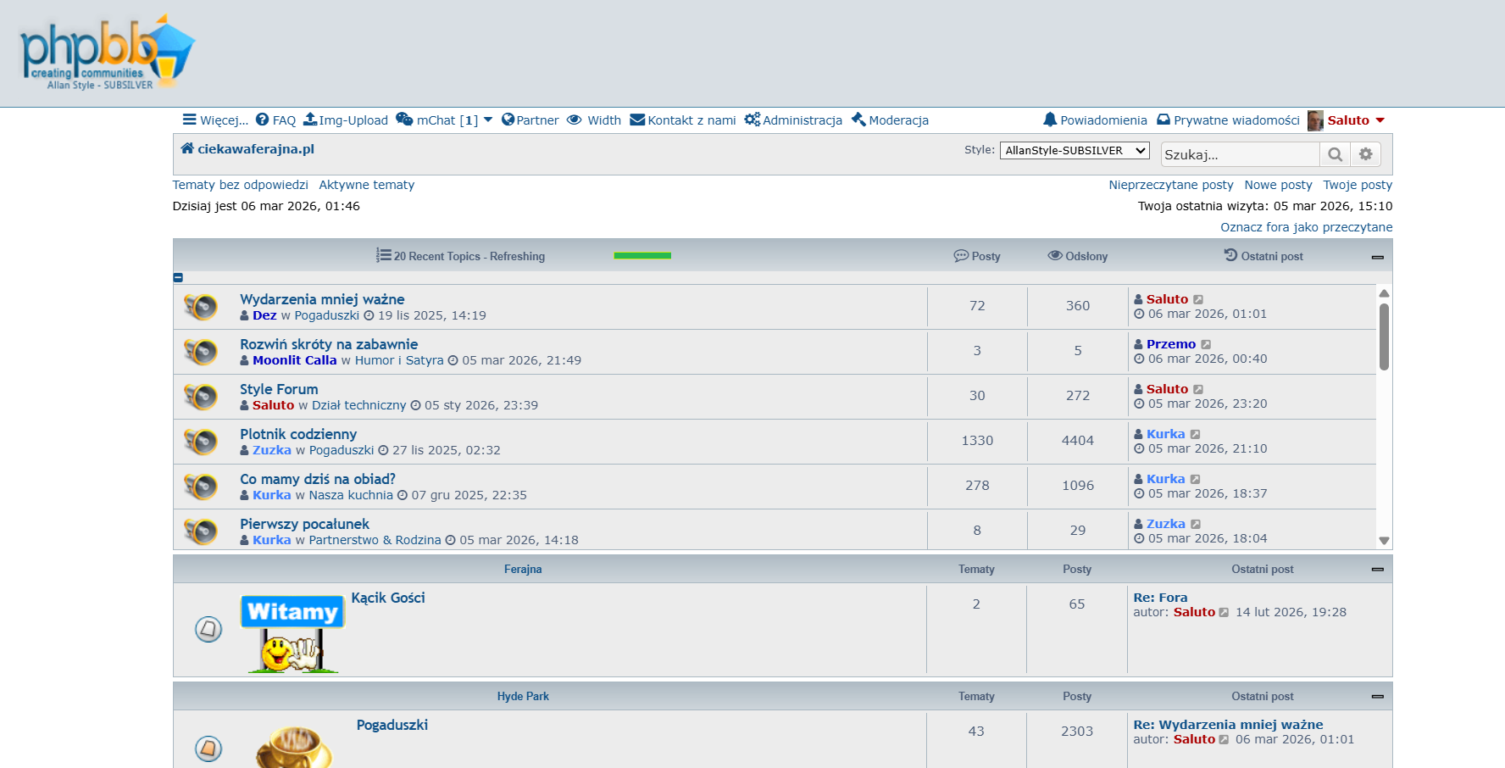This screenshot has height=768, width=1505.
Task: Click Oznacz fora jako przeczytane
Action: click(1306, 227)
